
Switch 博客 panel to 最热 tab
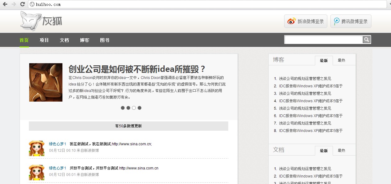pyautogui.click(x=341, y=60)
